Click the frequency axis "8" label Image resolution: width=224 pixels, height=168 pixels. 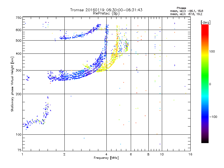click(x=148, y=154)
